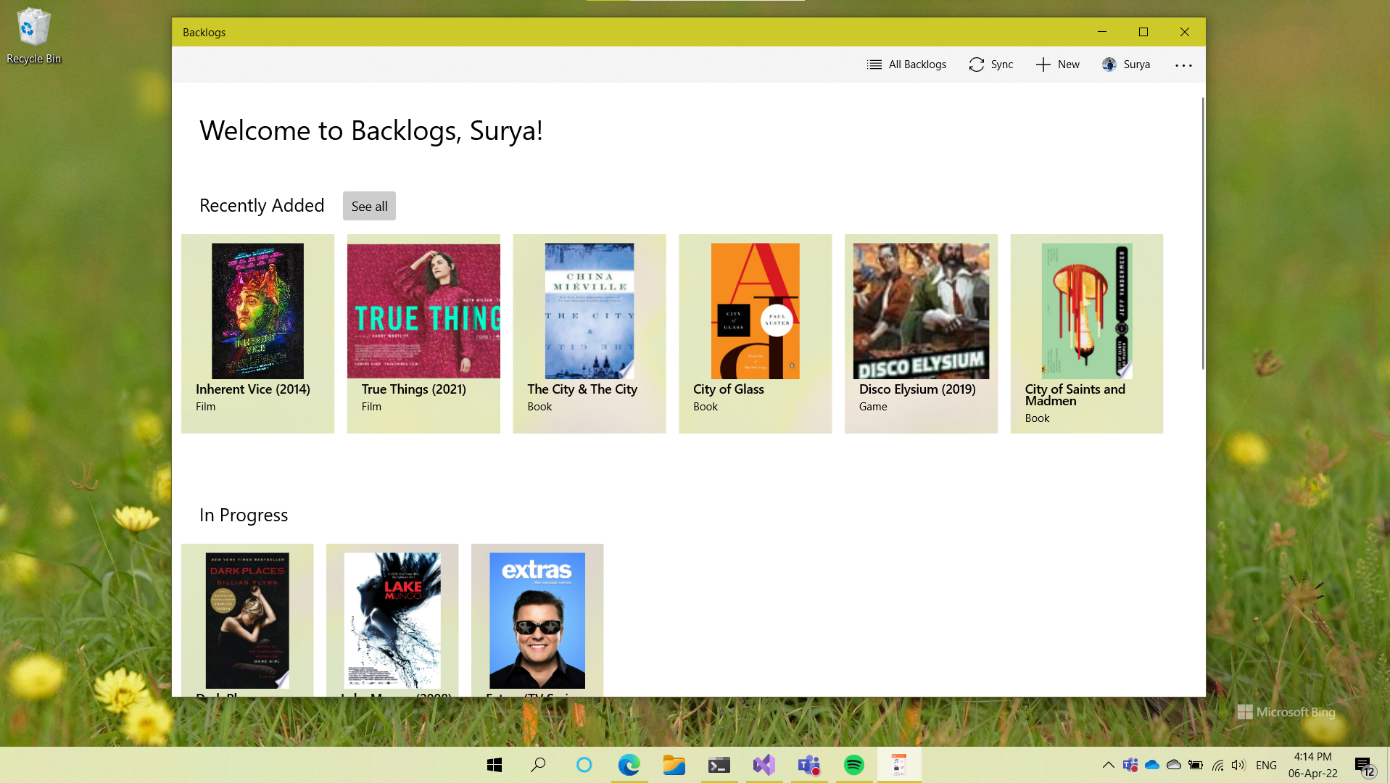Open the True Things (2021) card

pos(423,333)
